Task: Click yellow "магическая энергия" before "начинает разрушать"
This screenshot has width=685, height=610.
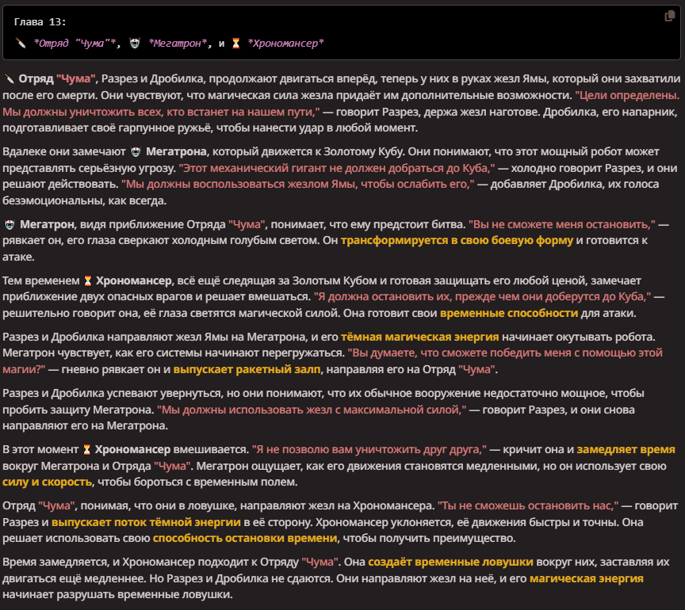Action: [586, 579]
